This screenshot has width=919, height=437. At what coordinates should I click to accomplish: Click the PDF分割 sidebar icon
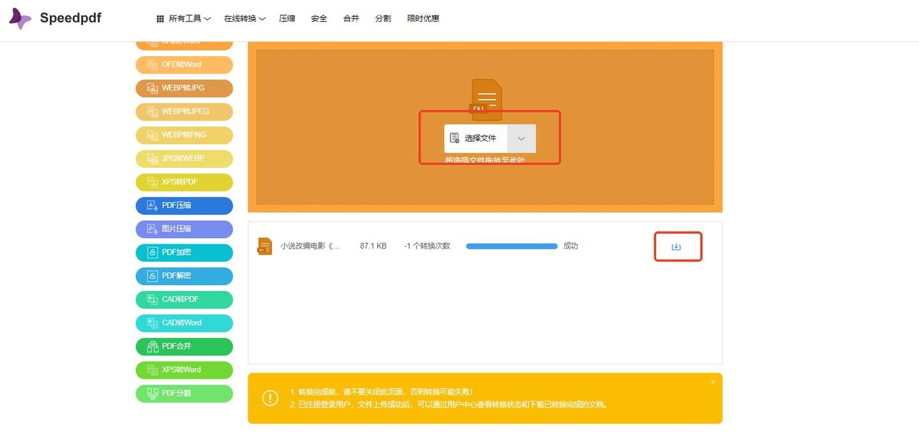153,393
